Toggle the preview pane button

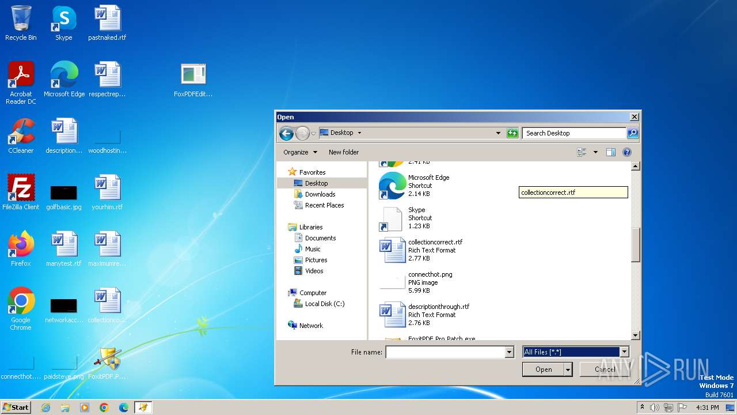611,152
